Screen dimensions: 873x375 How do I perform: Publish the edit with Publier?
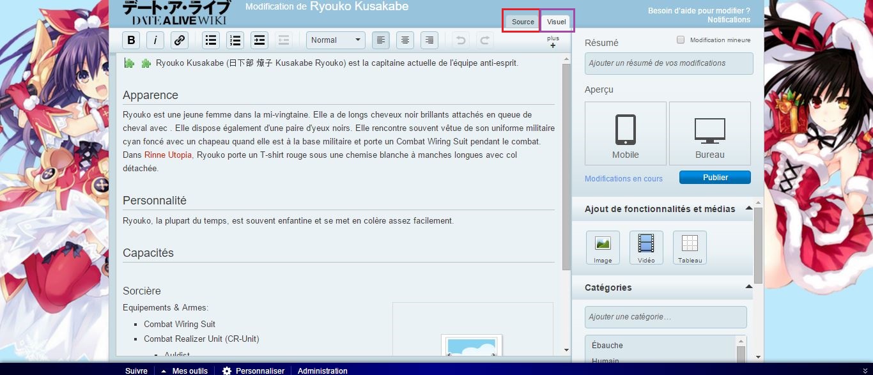(x=715, y=177)
